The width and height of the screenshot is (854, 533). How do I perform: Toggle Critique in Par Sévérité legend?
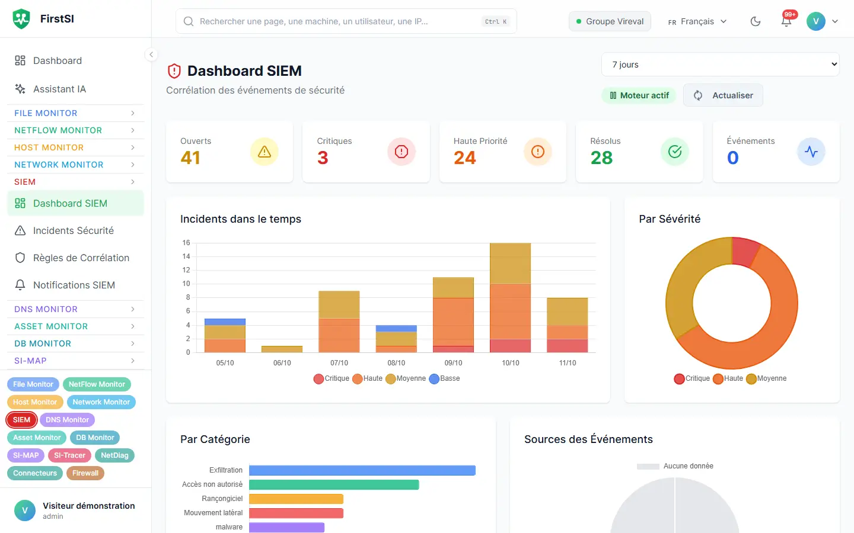(x=692, y=378)
